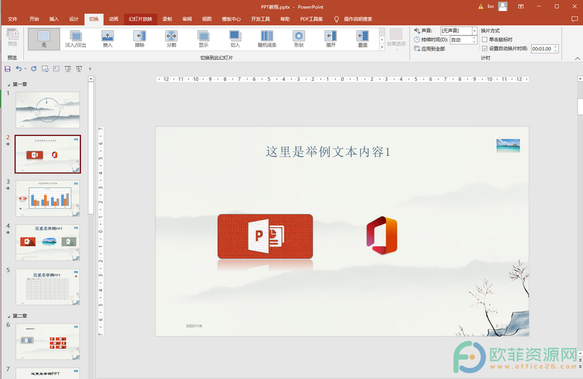Click the user account avatar
Viewport: 583px width, 379px height.
pos(503,6)
